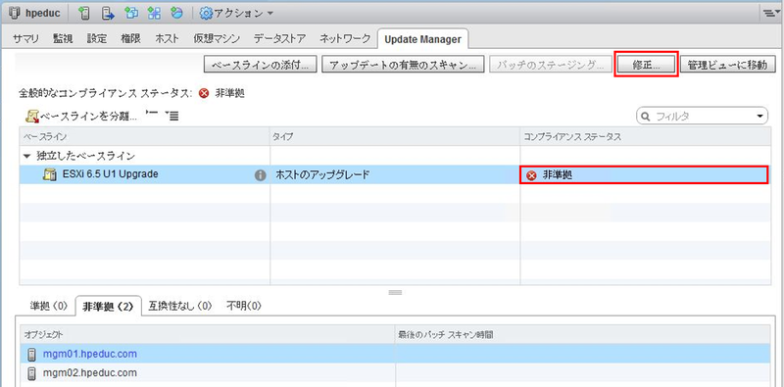Select the 非準拠 (2) tab
This screenshot has width=784, height=387.
pos(108,306)
